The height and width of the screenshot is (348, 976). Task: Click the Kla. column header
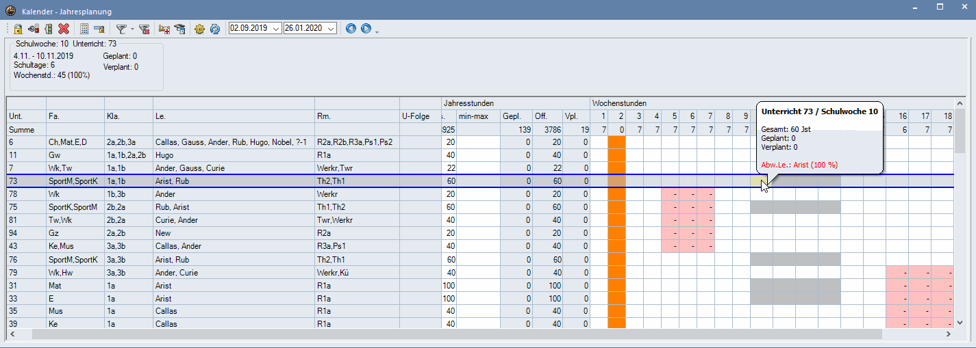coord(128,116)
